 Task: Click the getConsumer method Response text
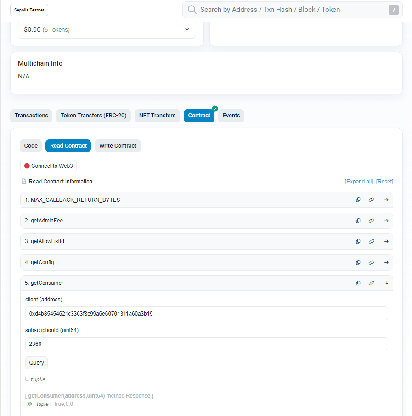[89, 395]
